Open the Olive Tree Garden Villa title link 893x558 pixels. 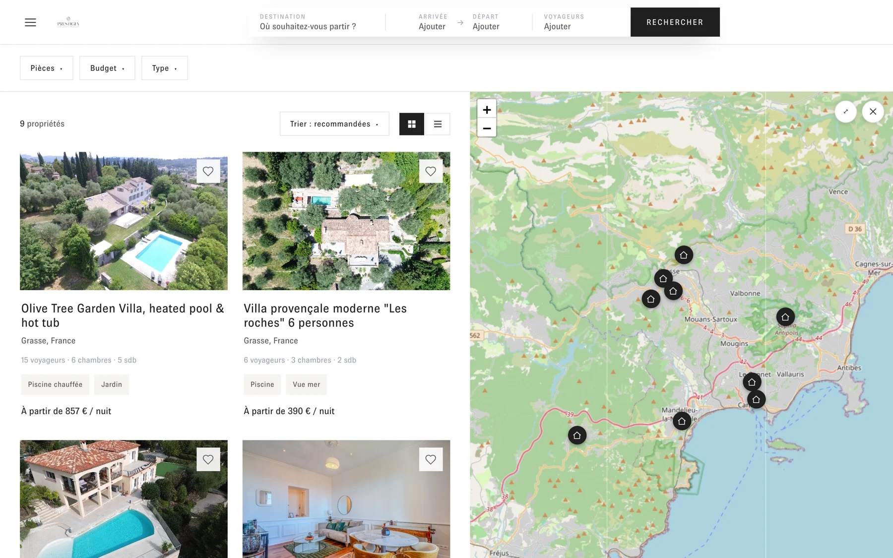point(123,315)
